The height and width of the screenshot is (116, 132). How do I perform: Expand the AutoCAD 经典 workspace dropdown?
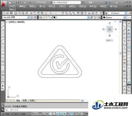click(28, 17)
